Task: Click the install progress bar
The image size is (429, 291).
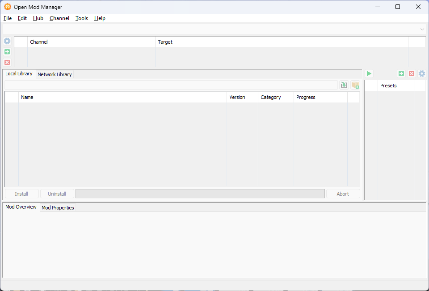Action: pos(200,194)
